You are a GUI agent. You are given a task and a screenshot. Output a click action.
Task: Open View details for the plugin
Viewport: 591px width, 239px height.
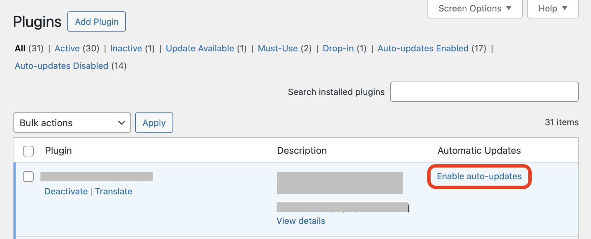(301, 221)
